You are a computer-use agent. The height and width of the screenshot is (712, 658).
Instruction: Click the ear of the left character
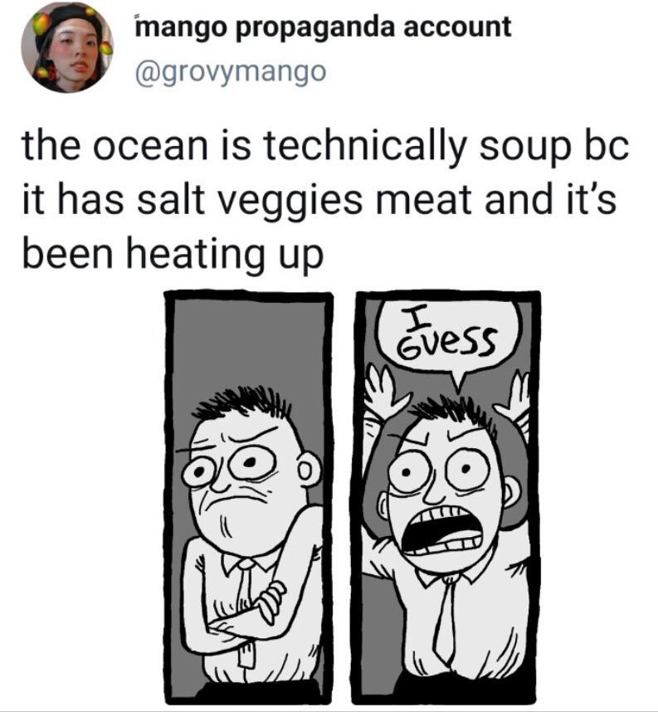click(310, 471)
